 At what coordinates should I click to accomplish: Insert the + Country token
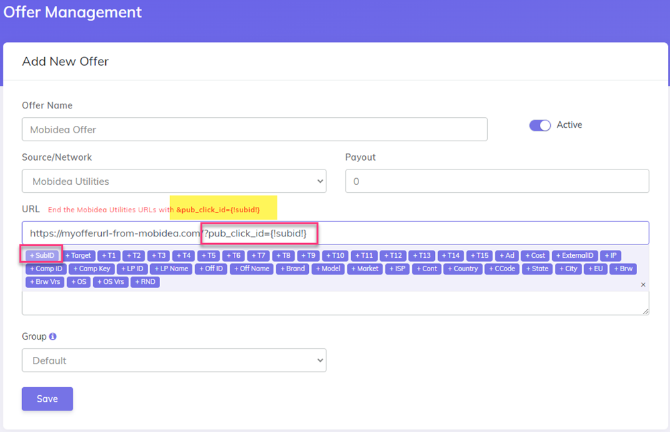(463, 269)
